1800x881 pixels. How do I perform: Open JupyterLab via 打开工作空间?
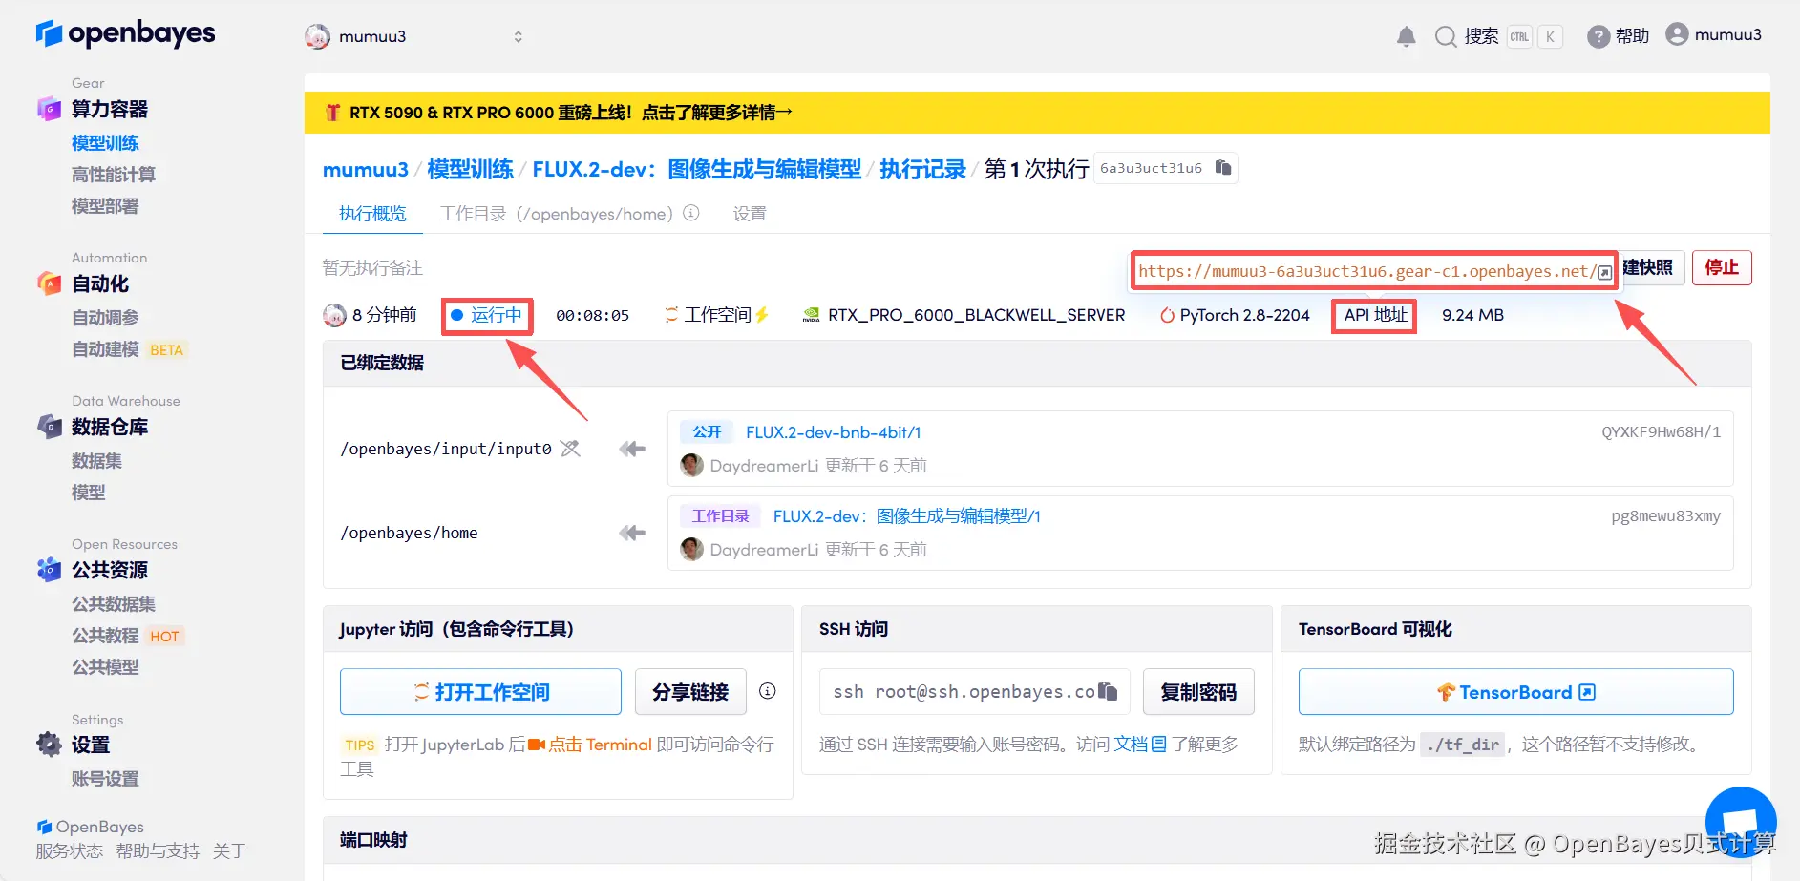(x=480, y=691)
